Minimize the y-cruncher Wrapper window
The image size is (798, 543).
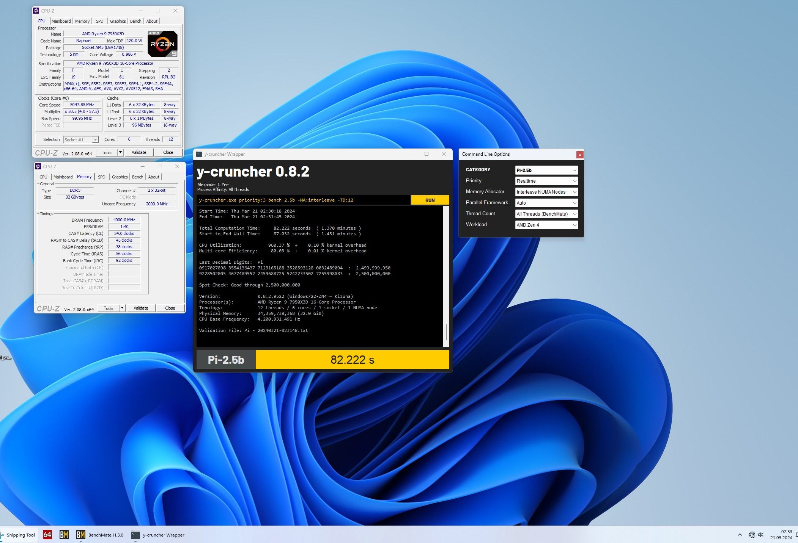coord(409,154)
